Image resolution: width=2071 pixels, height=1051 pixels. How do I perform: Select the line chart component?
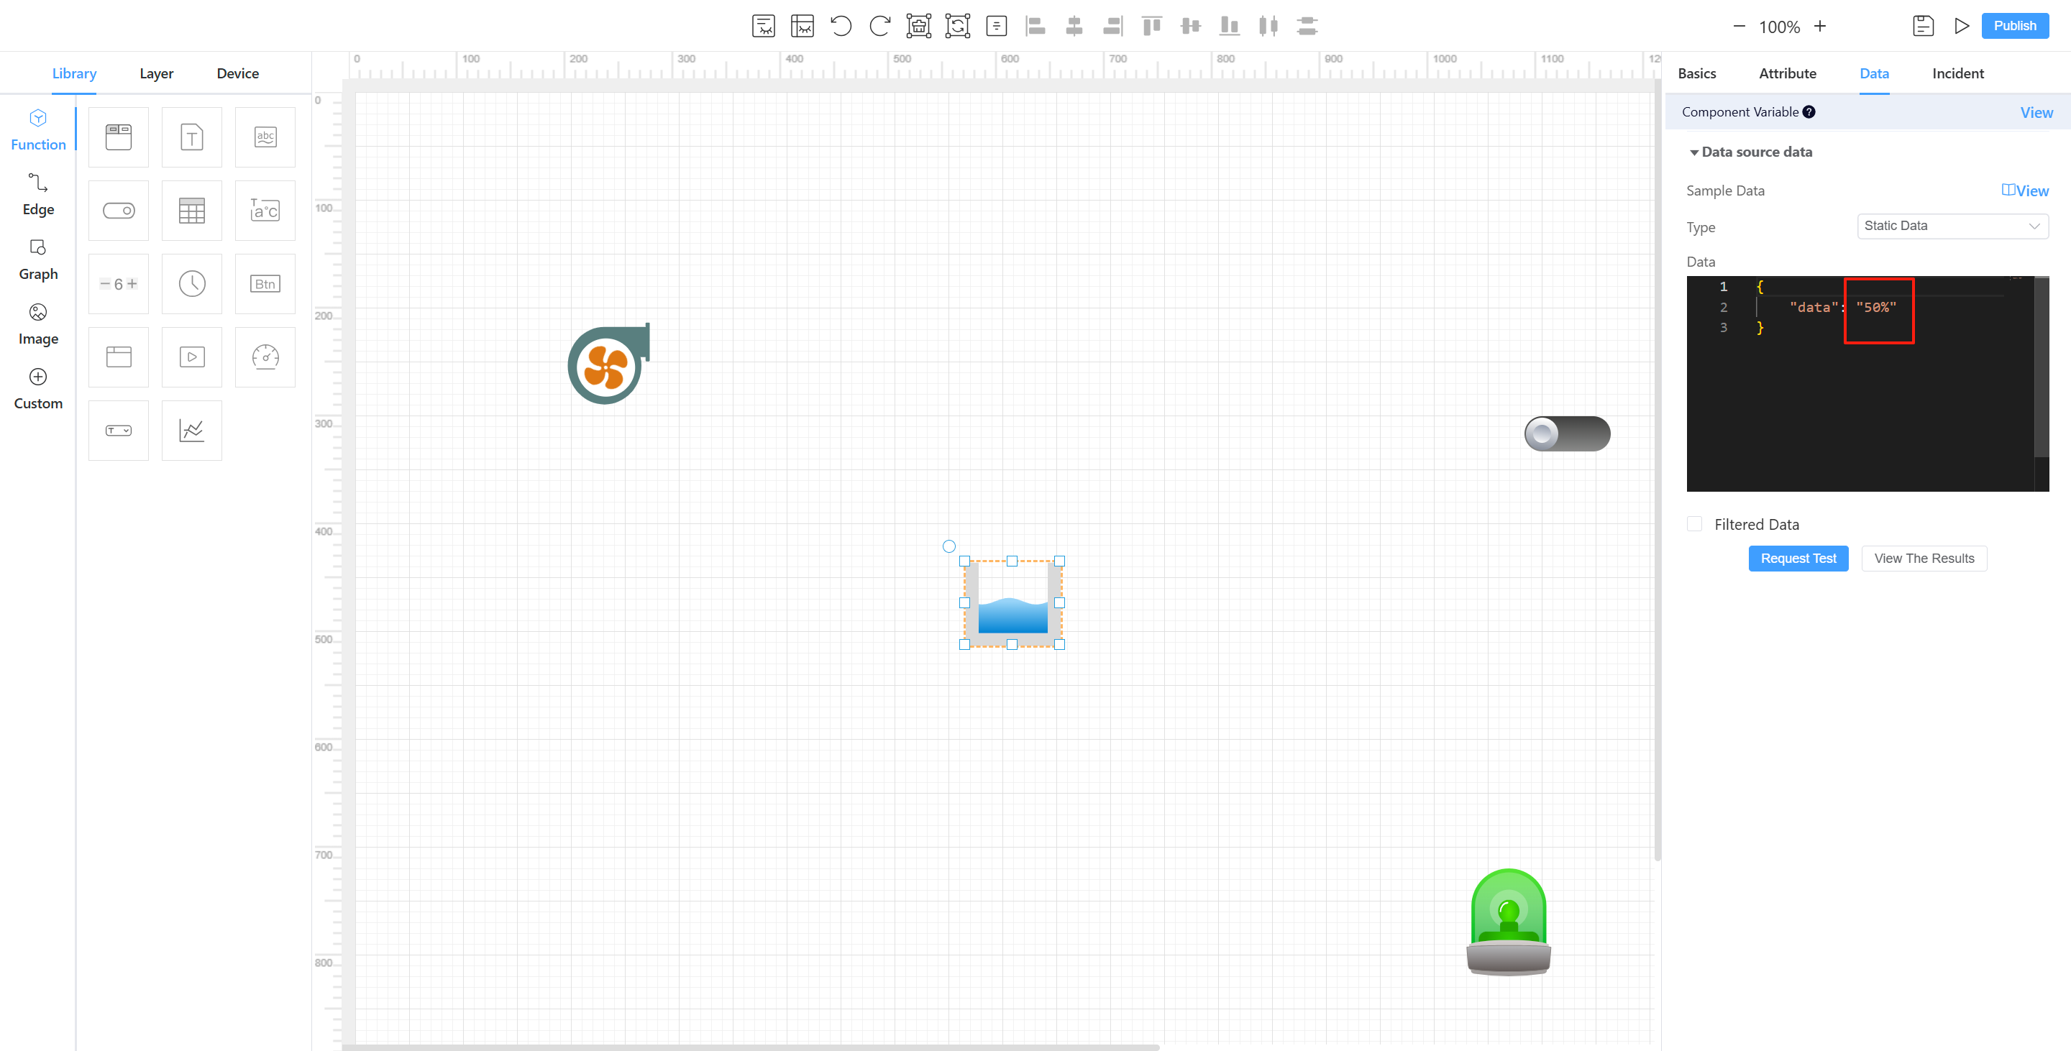pos(191,431)
